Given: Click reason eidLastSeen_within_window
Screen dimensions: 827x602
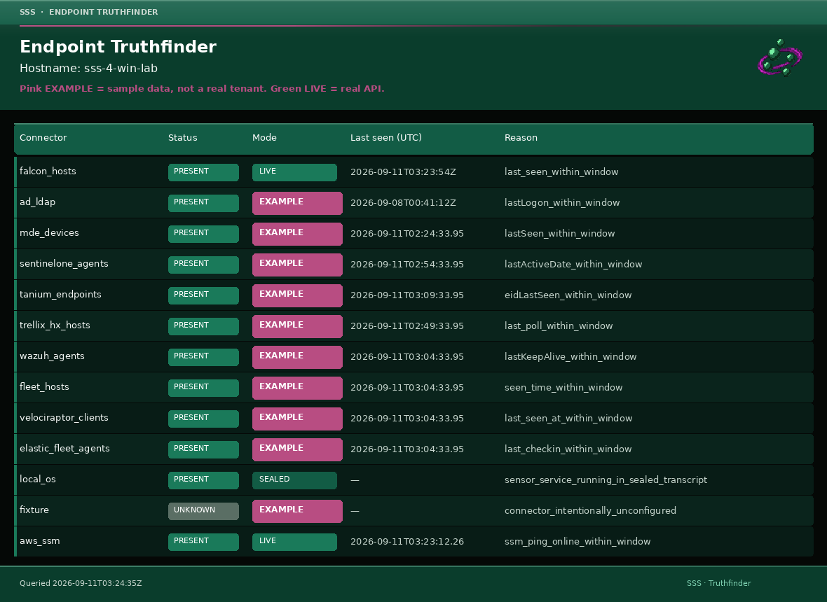Looking at the screenshot, I should point(568,295).
